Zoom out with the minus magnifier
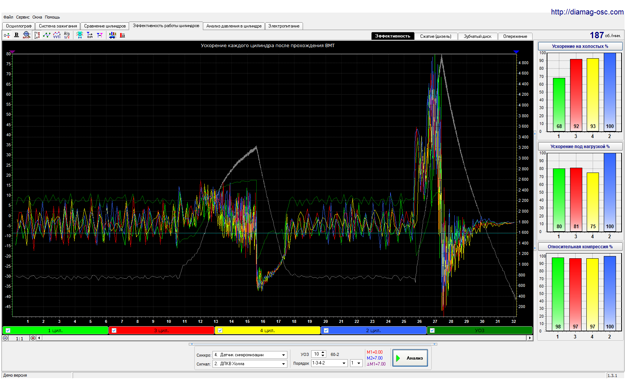The height and width of the screenshot is (380, 629). 5,338
